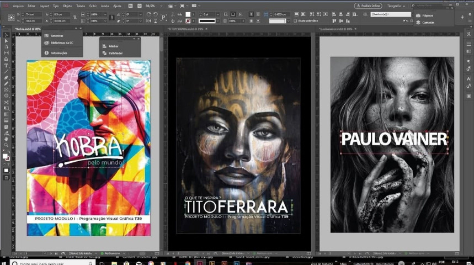Close the paulovainer.indd document tab
Image resolution: width=474 pixels, height=265 pixels.
(355, 29)
